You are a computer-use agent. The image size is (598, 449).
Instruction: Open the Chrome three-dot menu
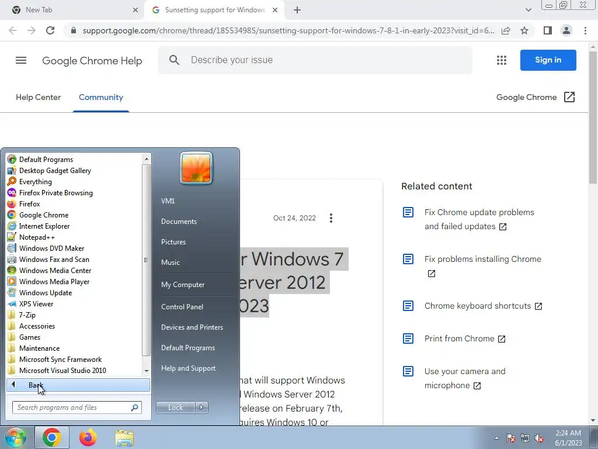tap(585, 30)
